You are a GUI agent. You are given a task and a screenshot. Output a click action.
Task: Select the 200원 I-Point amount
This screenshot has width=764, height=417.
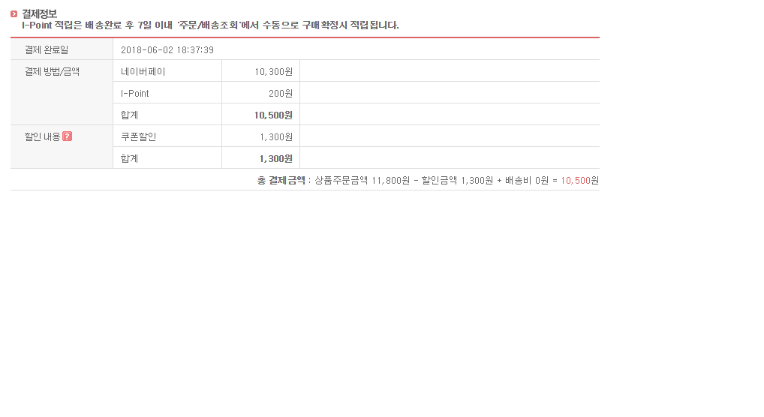[x=280, y=93]
